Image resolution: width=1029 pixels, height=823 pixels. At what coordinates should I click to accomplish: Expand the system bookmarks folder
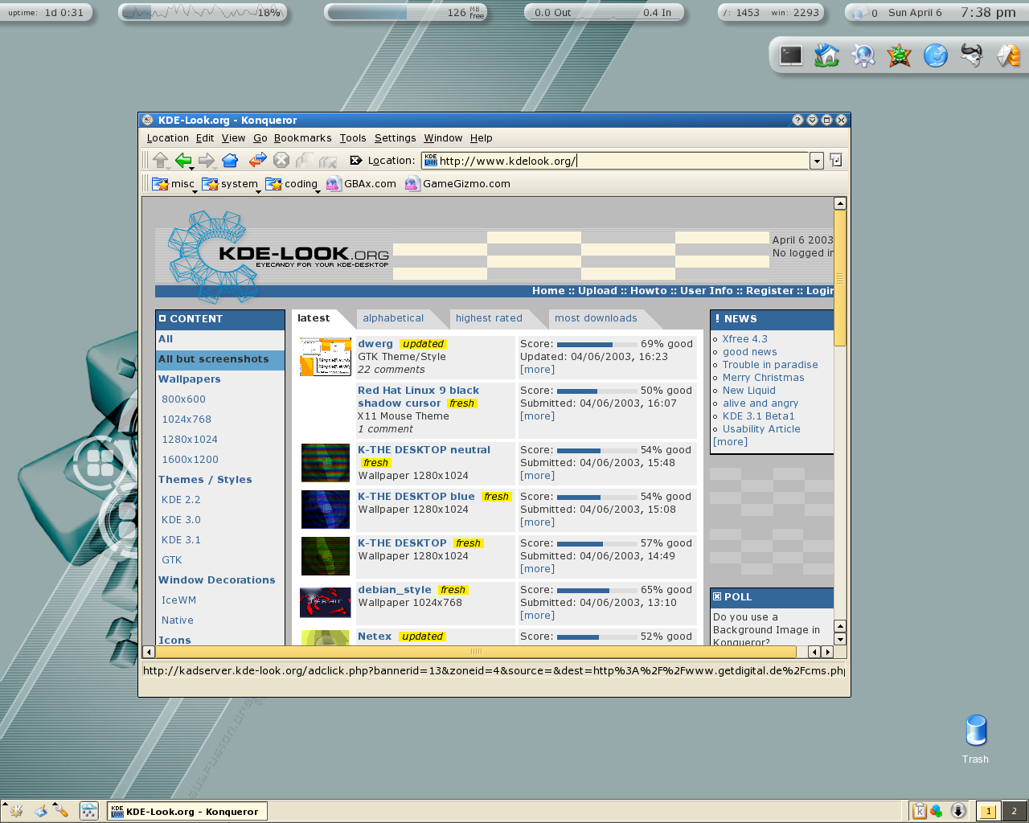point(231,184)
